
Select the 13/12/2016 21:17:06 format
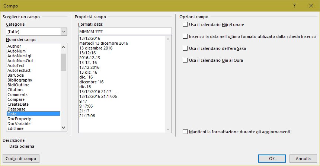[x=98, y=96]
